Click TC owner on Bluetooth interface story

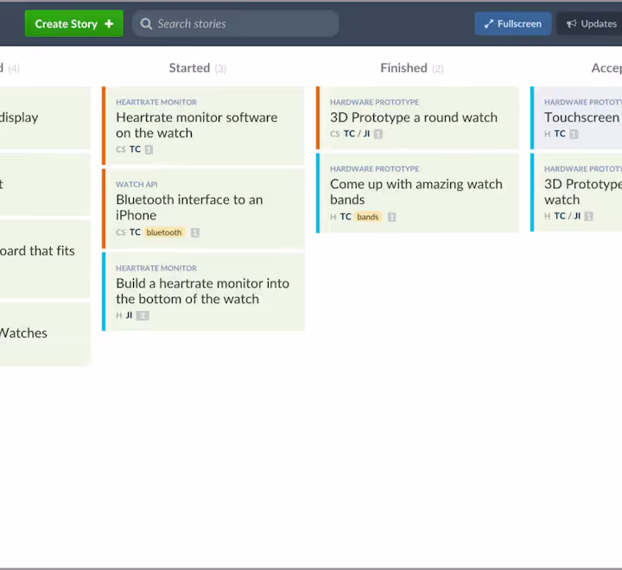[x=135, y=232]
